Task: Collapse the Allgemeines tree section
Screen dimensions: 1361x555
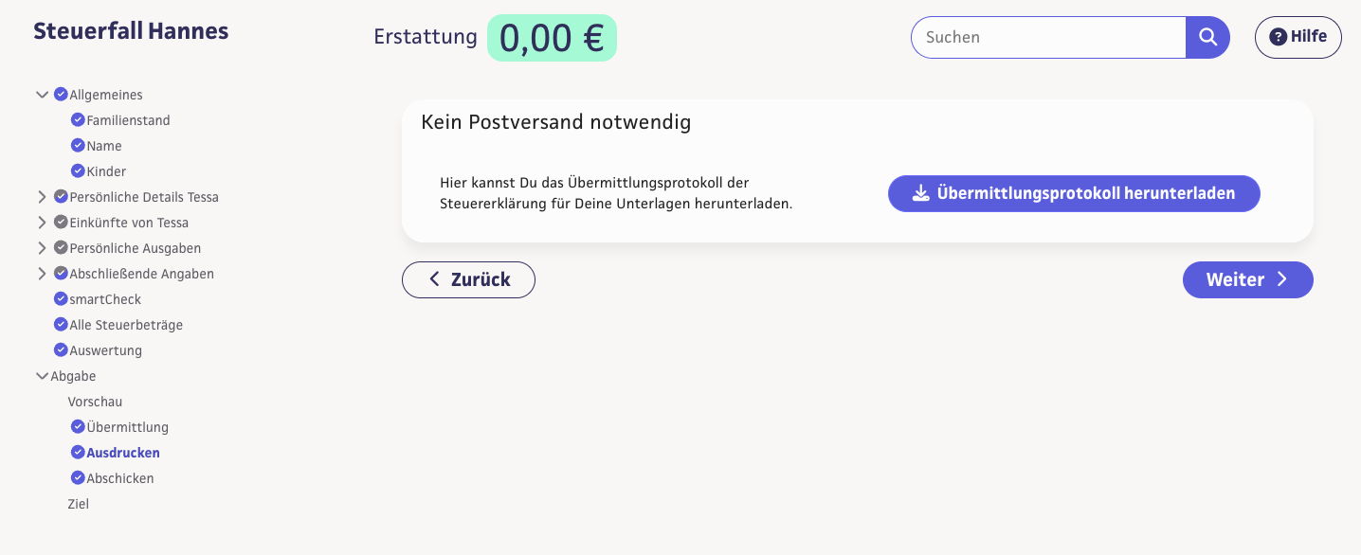Action: 42,95
